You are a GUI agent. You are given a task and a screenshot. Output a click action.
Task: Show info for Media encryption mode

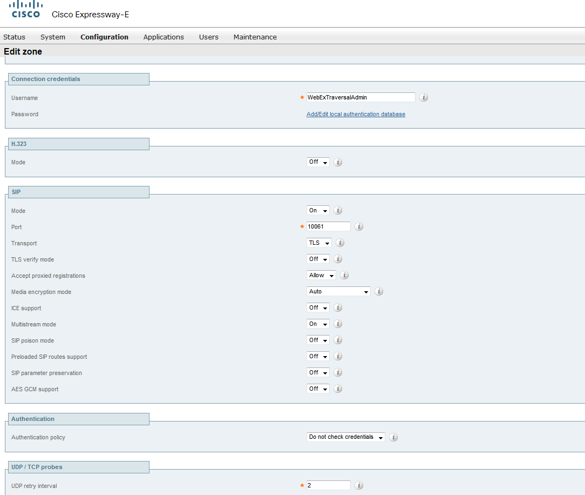[x=379, y=291]
